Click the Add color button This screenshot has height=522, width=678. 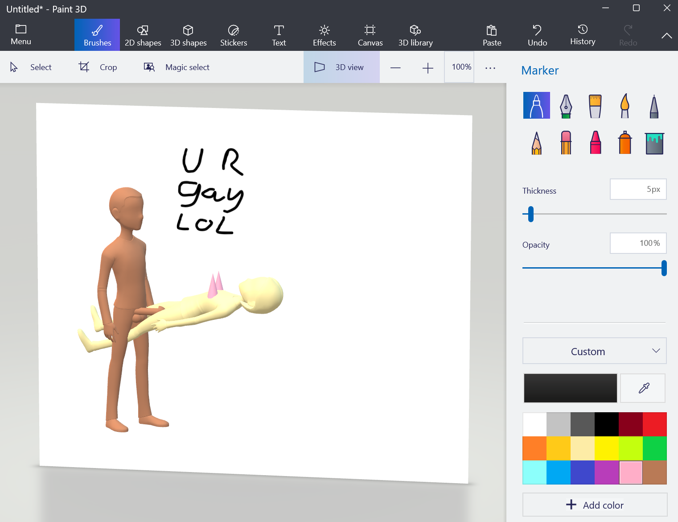[x=595, y=505]
